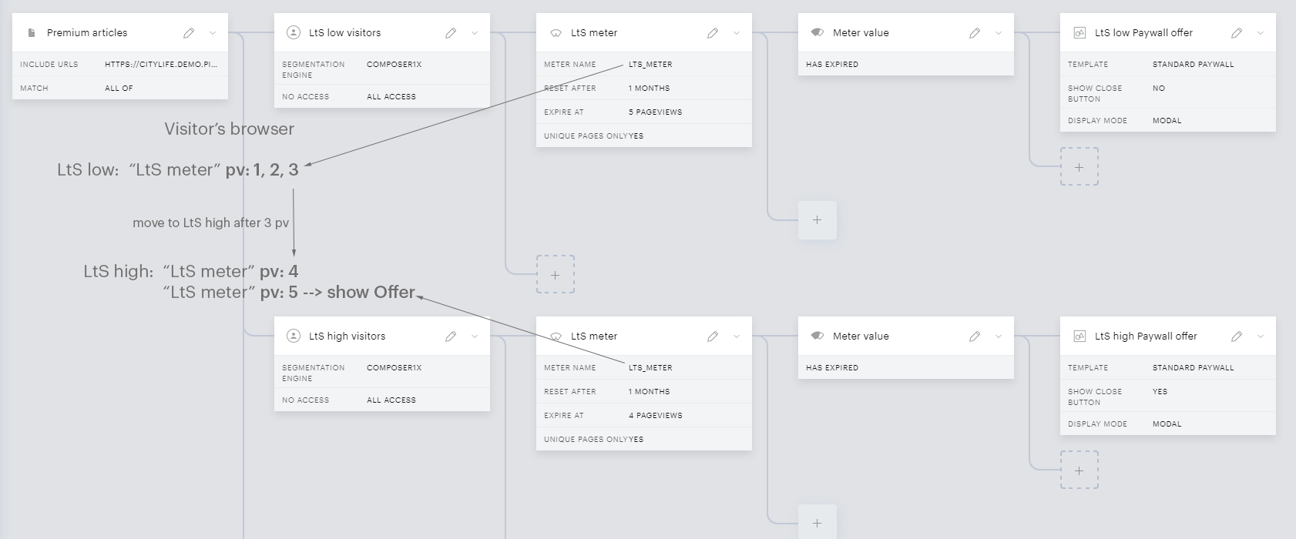Open LtS low visitors chevron menu
This screenshot has width=1296, height=539.
click(x=475, y=33)
